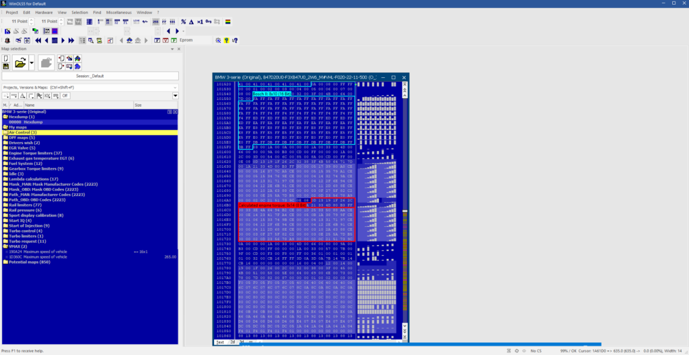This screenshot has width=689, height=355.
Task: Click the Org original values icon
Action: point(209,21)
